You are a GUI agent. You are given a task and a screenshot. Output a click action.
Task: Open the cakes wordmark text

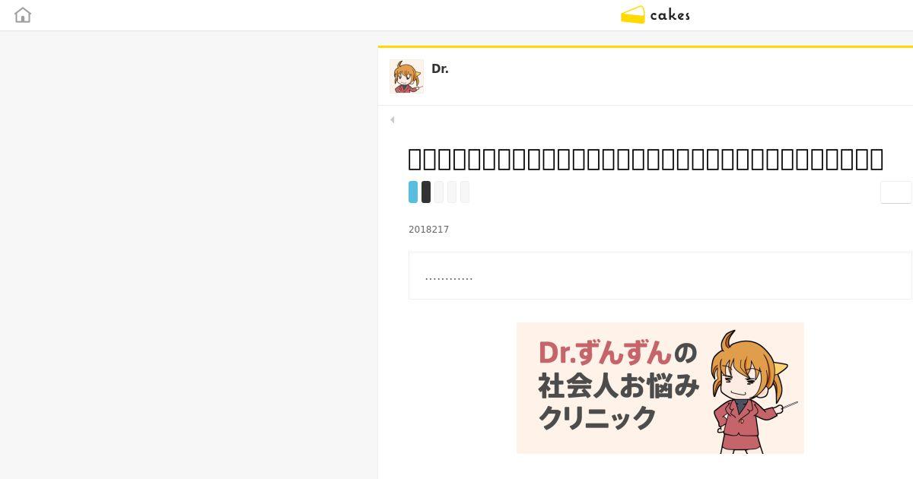point(670,15)
